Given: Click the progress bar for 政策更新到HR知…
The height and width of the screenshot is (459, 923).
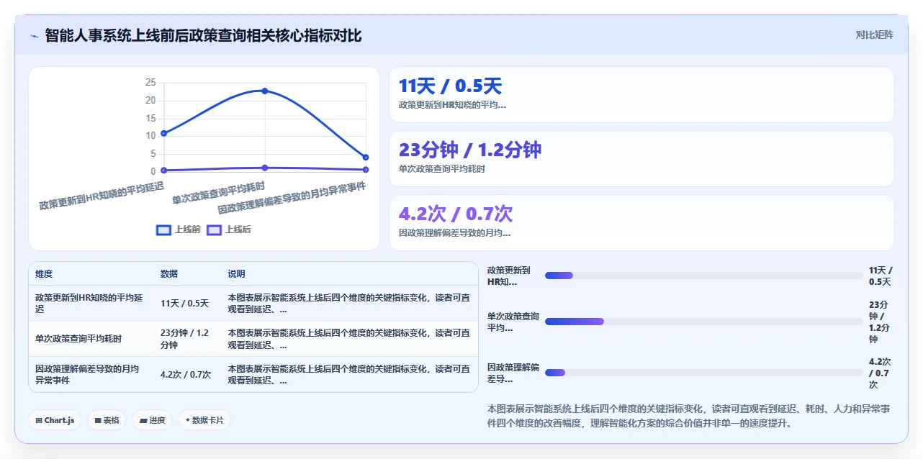Looking at the screenshot, I should click(x=703, y=276).
